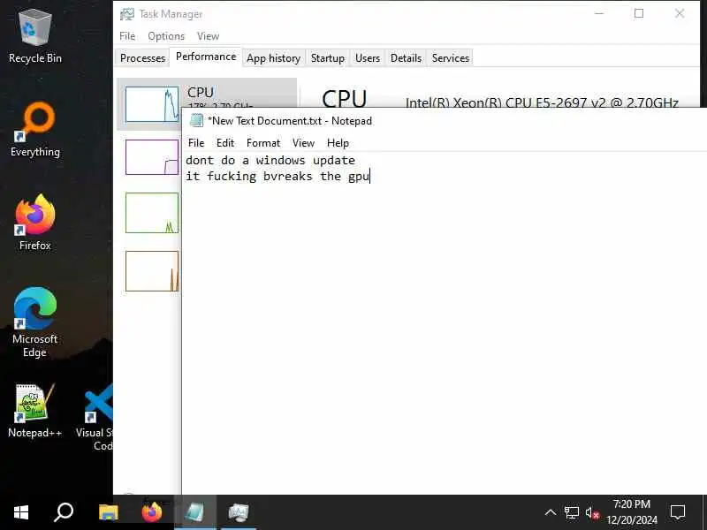Open Notepad Edit menu
707x530 pixels.
[225, 143]
